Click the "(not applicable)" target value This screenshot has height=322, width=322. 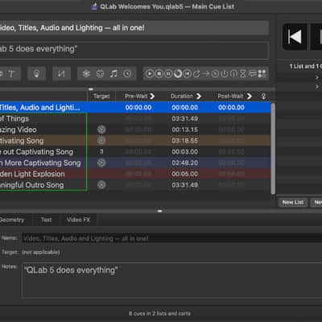pos(41,252)
